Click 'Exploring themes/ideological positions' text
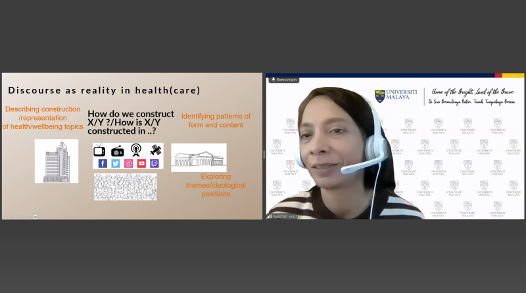Image resolution: width=526 pixels, height=293 pixels. (x=216, y=185)
